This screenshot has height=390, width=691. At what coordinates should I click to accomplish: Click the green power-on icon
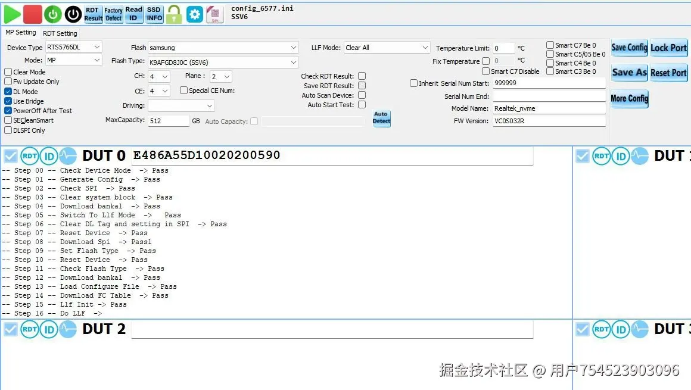53,14
